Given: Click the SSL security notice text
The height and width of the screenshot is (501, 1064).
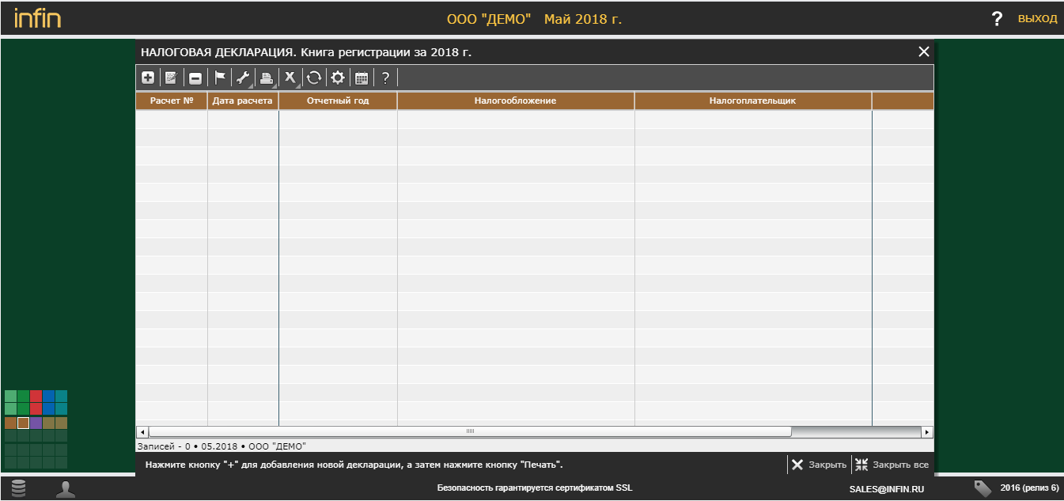Looking at the screenshot, I should [x=535, y=488].
